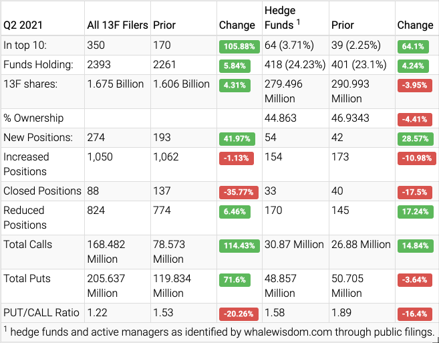
Task: Click the Q2 2021 column header
Action: pos(23,25)
